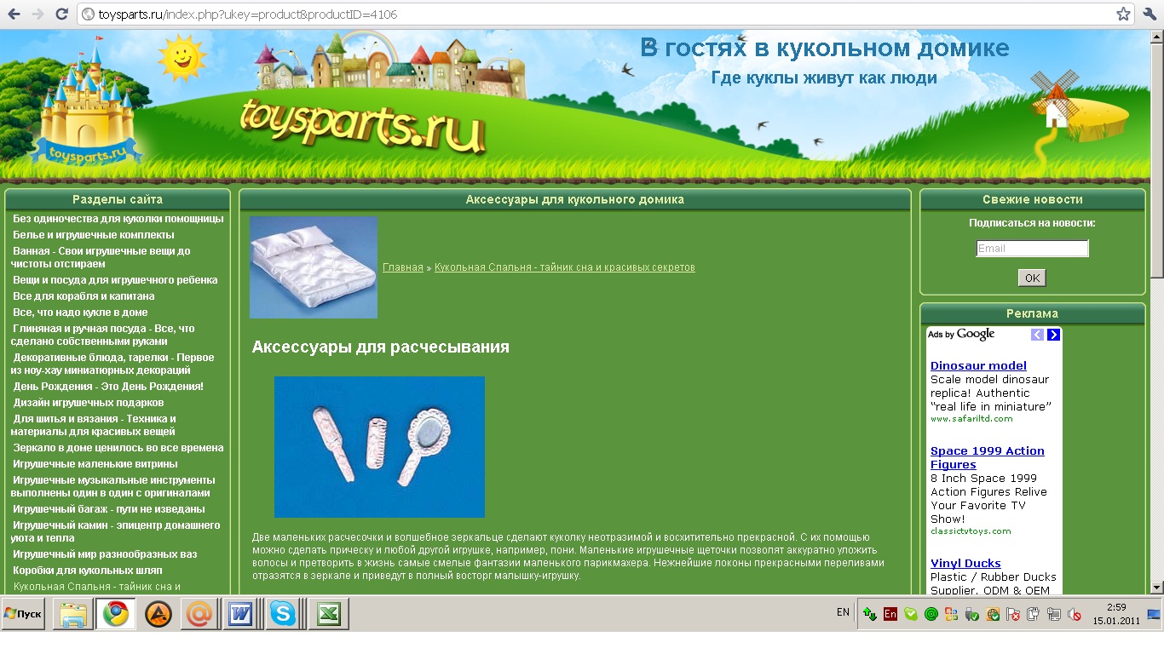The height and width of the screenshot is (654, 1164).
Task: Click the bed category thumbnail image
Action: 314,267
